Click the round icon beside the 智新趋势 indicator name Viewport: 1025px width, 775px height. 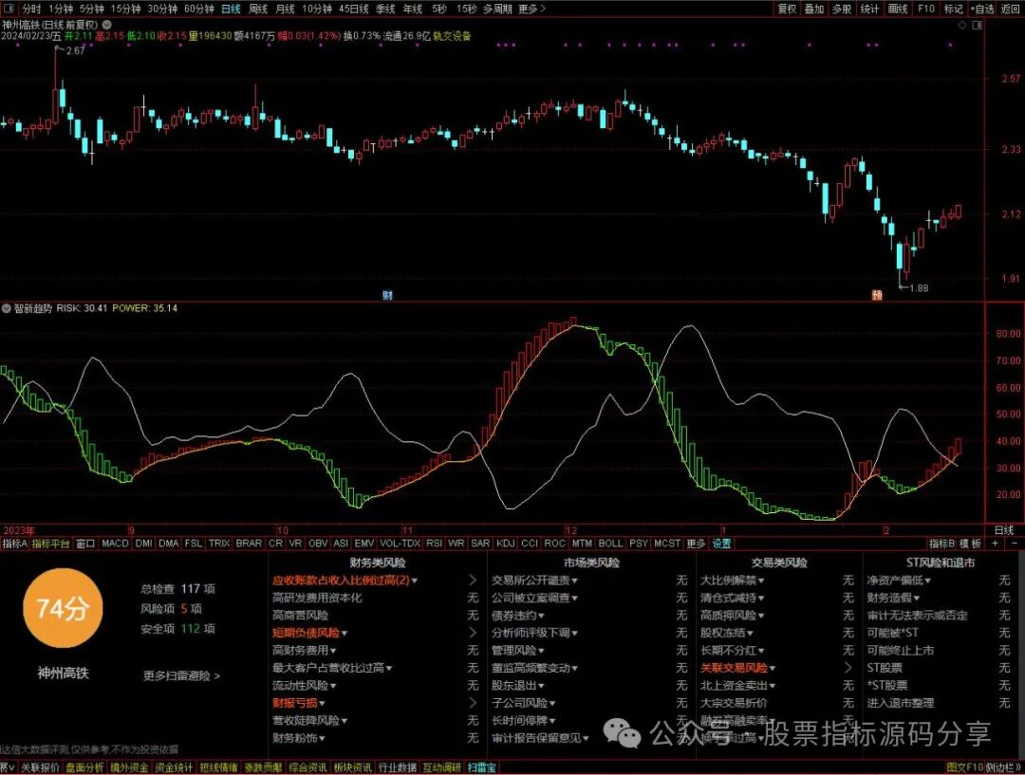click(6, 307)
